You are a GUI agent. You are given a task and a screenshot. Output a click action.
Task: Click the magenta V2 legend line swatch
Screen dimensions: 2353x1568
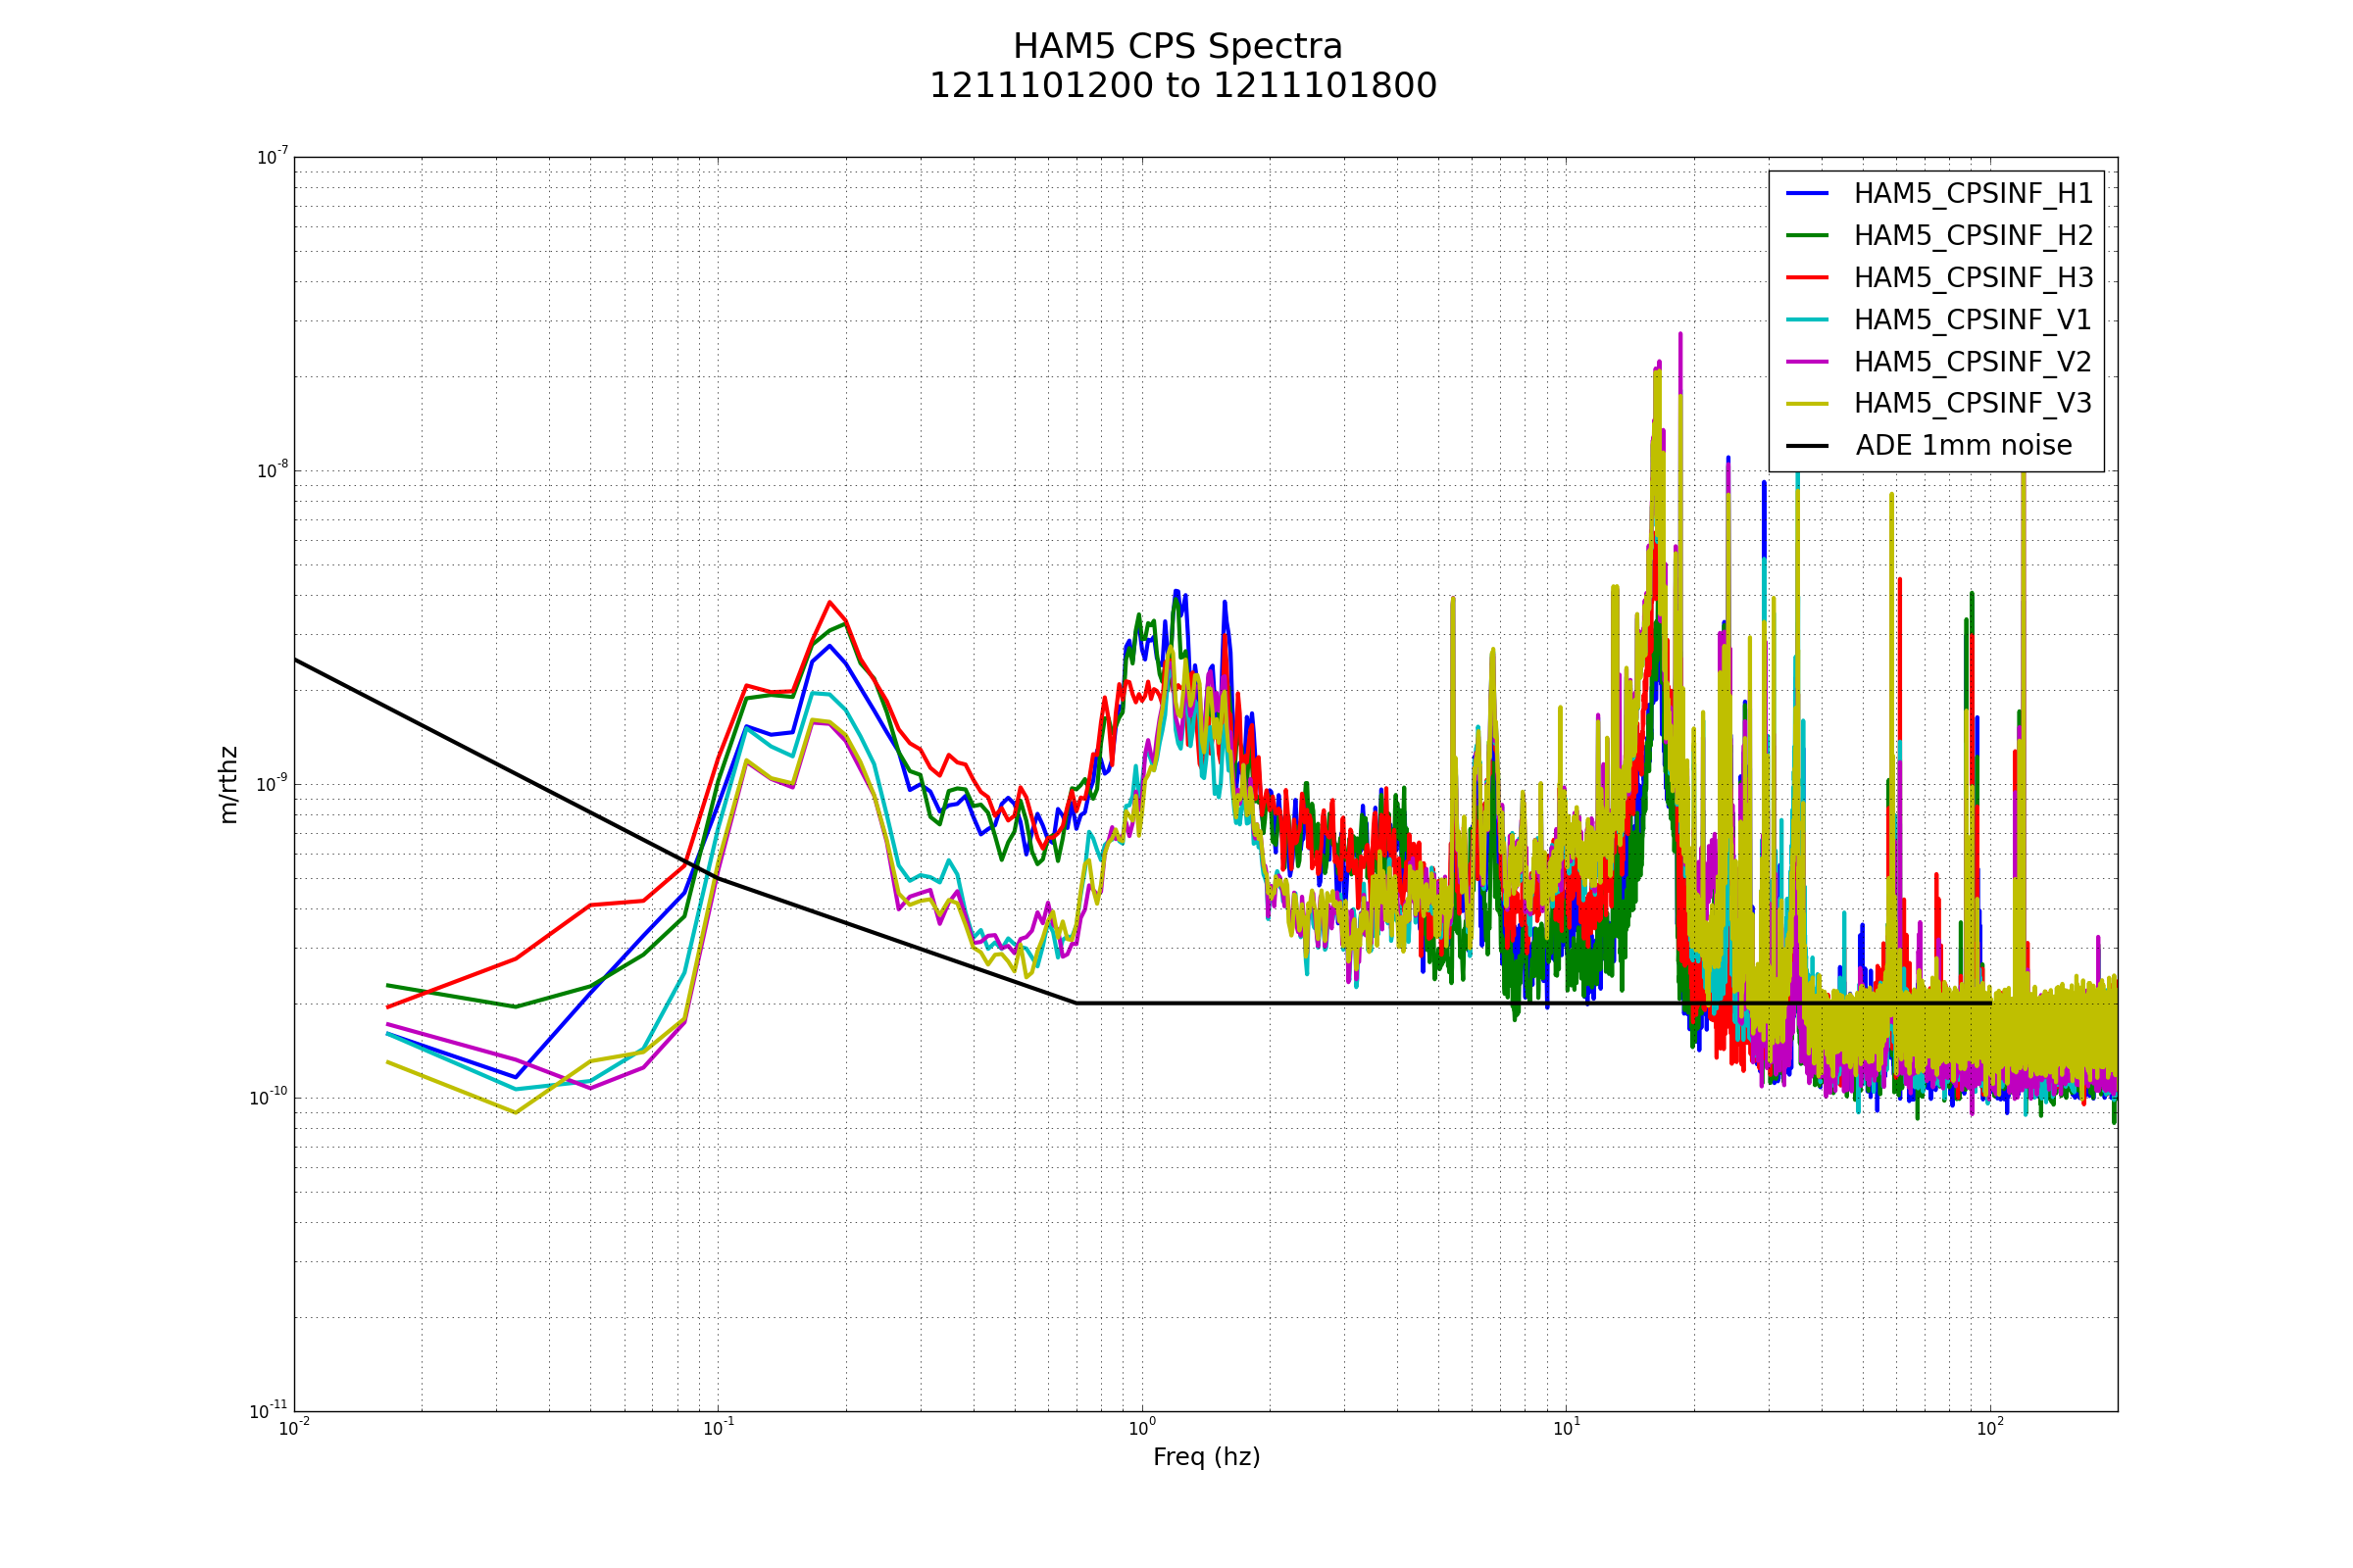1807,361
